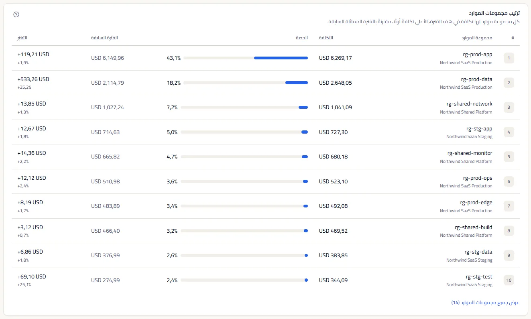Viewport: 531px width, 319px height.
Task: Open the rg-stg-test resource group
Action: [479, 277]
